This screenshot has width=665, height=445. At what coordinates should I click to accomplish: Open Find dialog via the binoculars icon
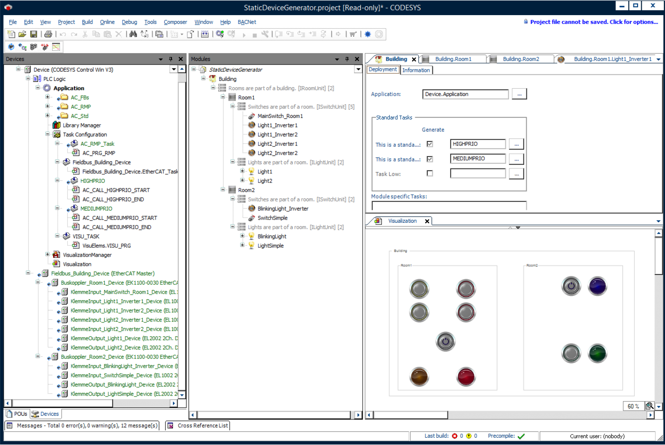[x=133, y=34]
